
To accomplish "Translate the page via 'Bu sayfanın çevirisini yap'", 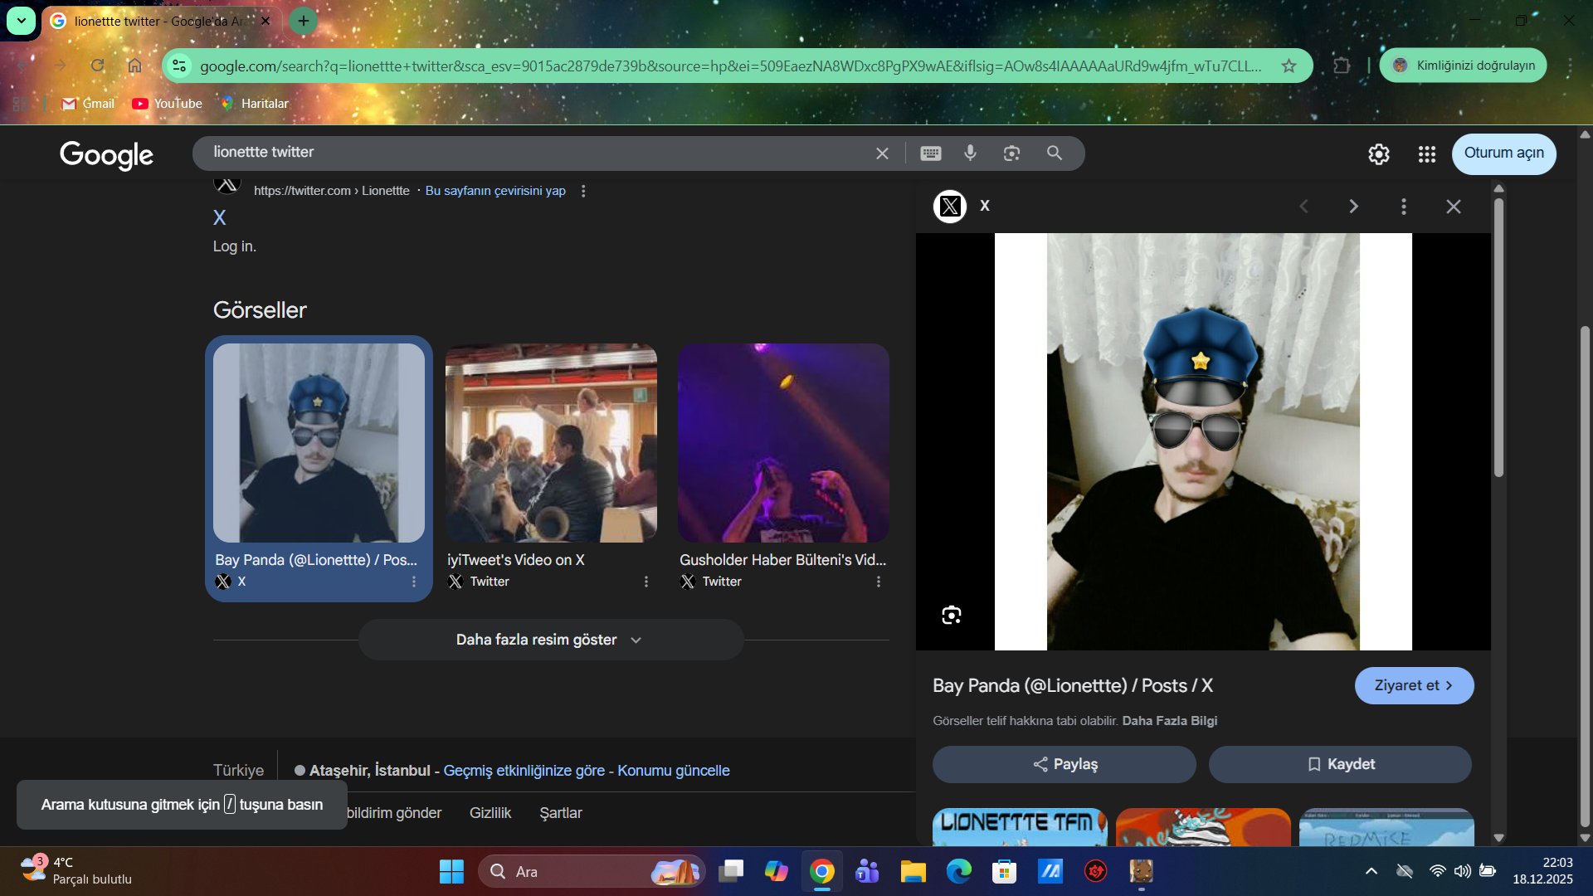I will click(495, 191).
